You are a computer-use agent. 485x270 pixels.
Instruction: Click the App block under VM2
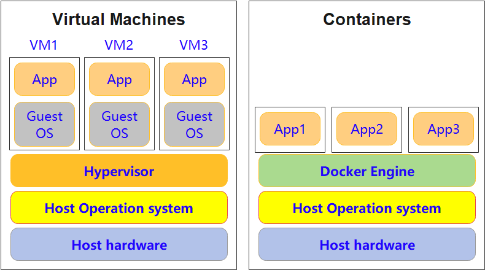pos(119,79)
